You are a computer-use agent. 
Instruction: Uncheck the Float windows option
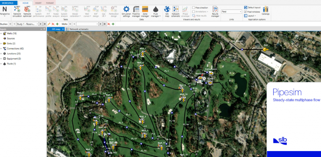click(245, 12)
